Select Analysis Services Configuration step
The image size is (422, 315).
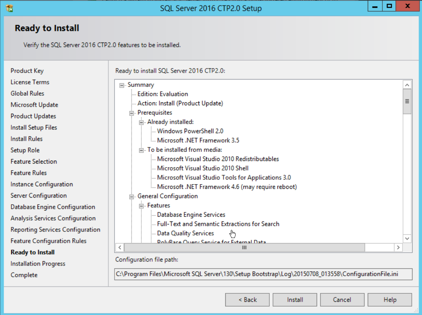click(53, 218)
